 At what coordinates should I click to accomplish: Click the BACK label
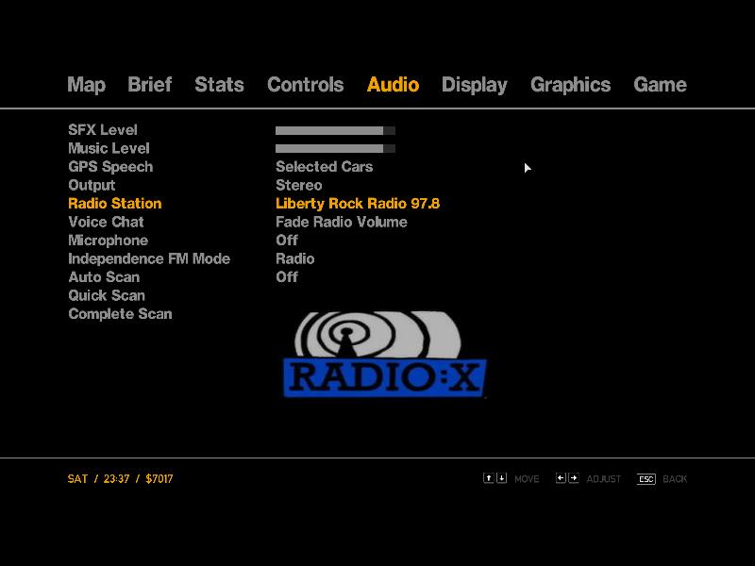(675, 479)
